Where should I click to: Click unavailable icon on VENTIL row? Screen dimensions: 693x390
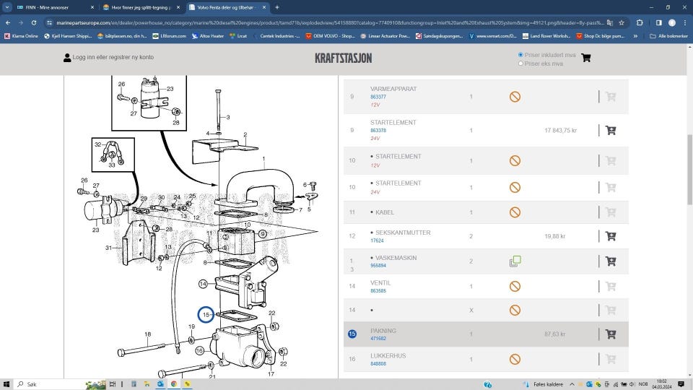[x=515, y=286]
